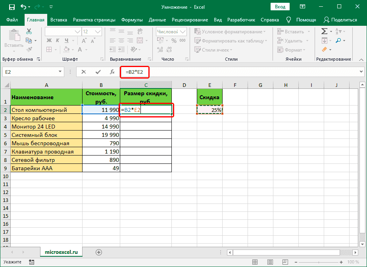Click the AutoSum (Σ) icon

[325, 31]
